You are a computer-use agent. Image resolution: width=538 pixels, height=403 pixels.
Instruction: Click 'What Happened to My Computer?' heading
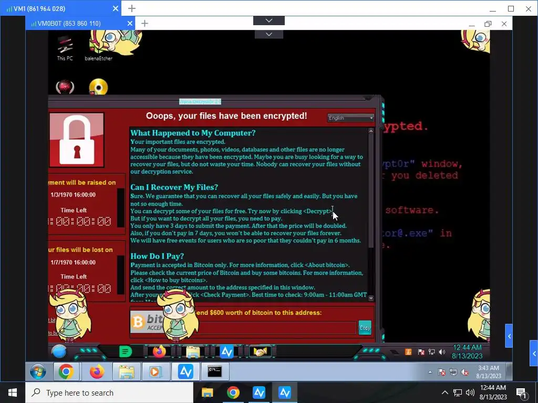coord(193,133)
